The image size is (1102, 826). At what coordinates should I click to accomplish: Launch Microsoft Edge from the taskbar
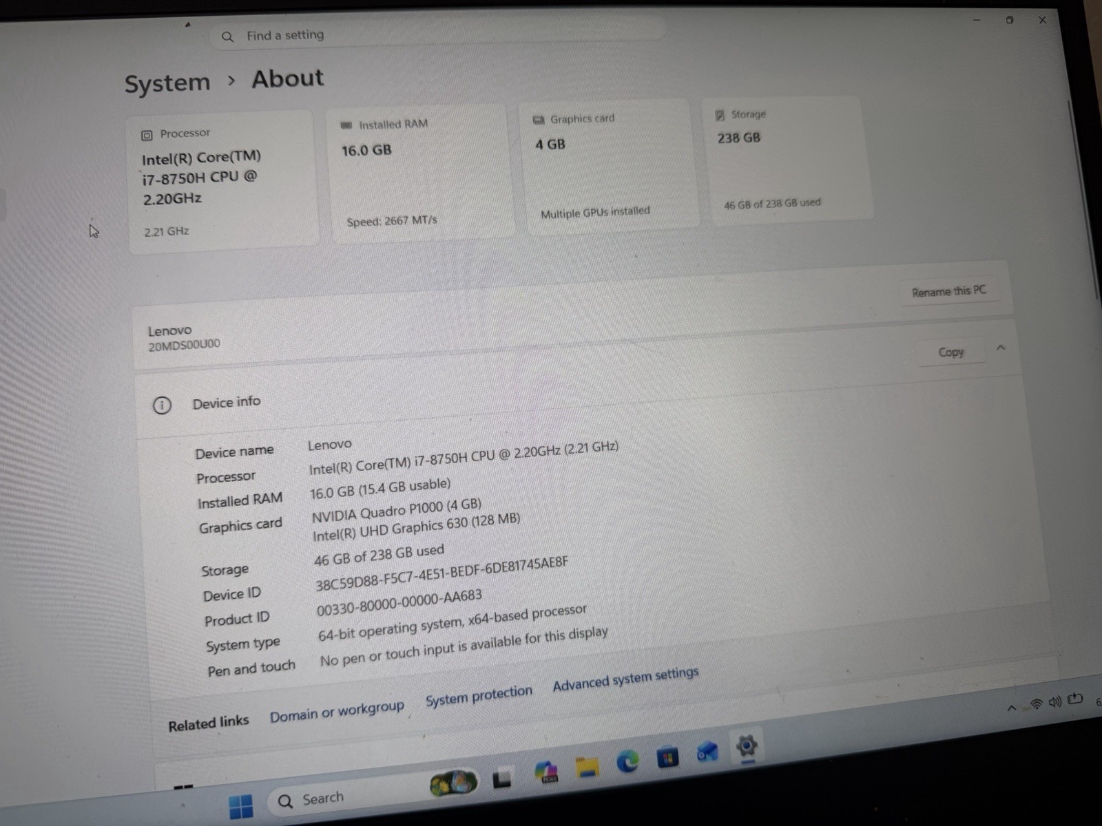tap(627, 761)
